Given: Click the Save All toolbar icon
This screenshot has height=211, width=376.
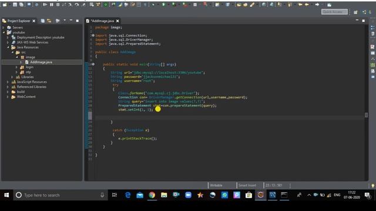Looking at the screenshot, I should point(21,5).
